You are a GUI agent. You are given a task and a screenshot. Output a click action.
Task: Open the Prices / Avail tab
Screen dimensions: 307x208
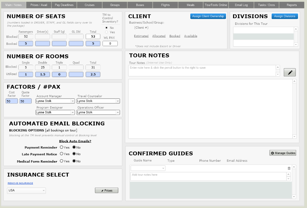coord(39,5)
